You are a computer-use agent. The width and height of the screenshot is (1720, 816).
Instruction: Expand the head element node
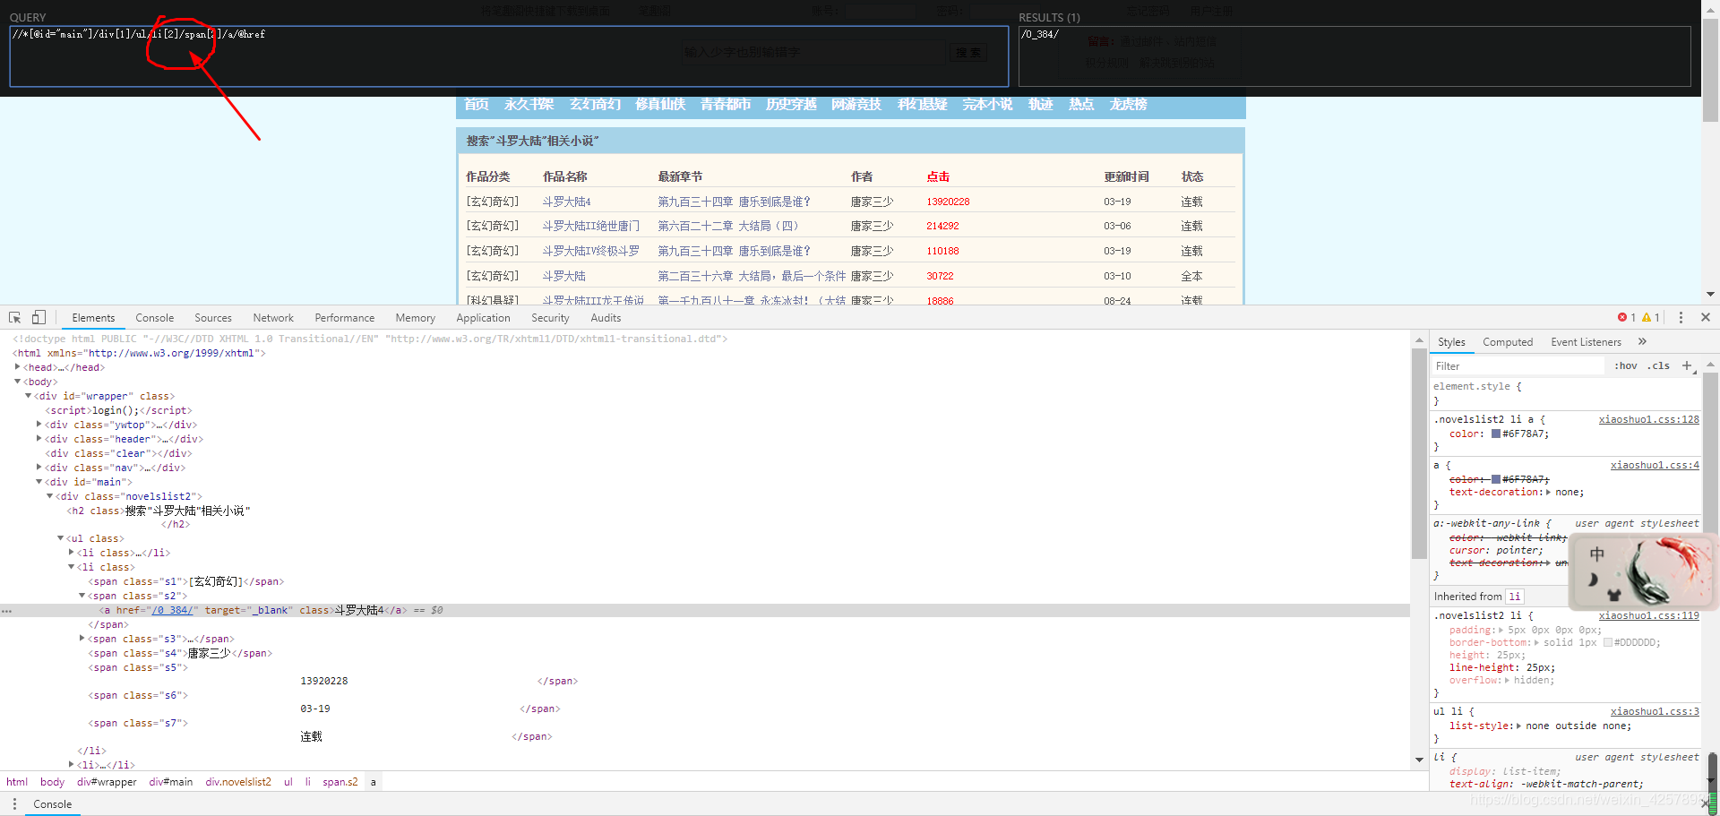pyautogui.click(x=17, y=367)
